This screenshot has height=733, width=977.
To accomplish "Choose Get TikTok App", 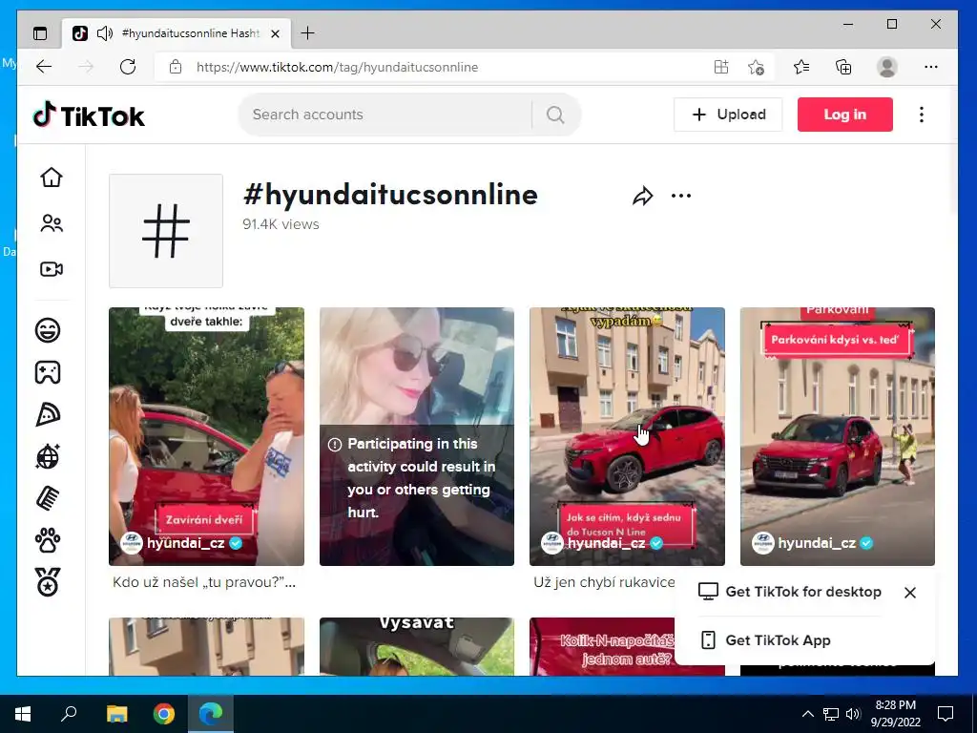I will click(766, 640).
